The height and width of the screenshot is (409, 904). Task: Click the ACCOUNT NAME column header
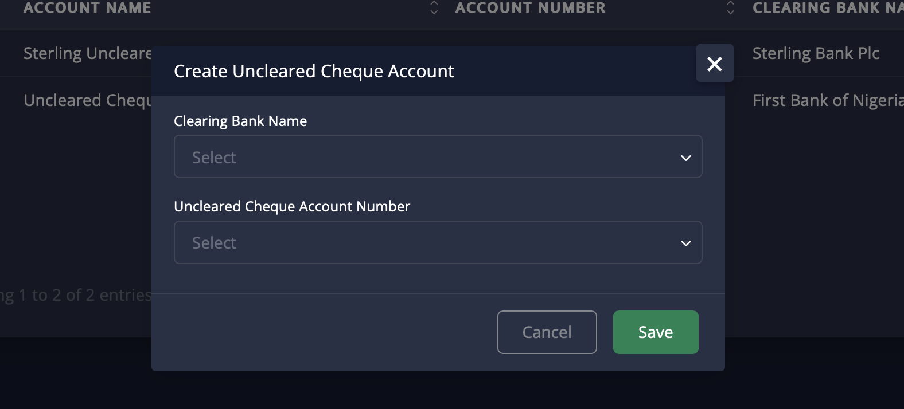(x=87, y=7)
